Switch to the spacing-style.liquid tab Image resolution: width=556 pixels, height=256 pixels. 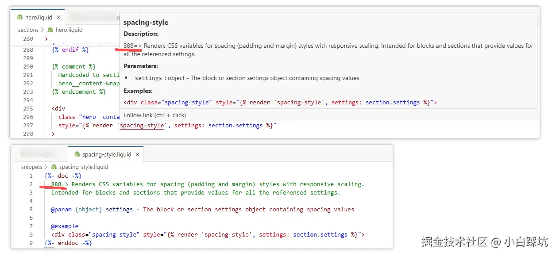(107, 155)
